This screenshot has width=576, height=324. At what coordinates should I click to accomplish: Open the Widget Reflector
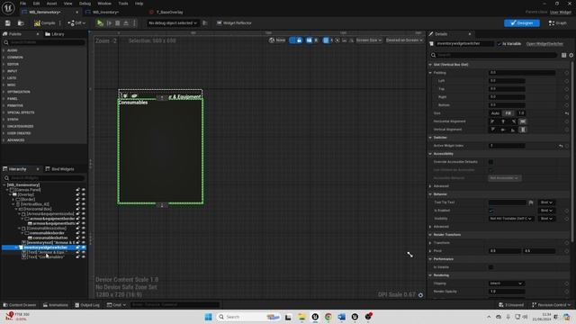(234, 23)
